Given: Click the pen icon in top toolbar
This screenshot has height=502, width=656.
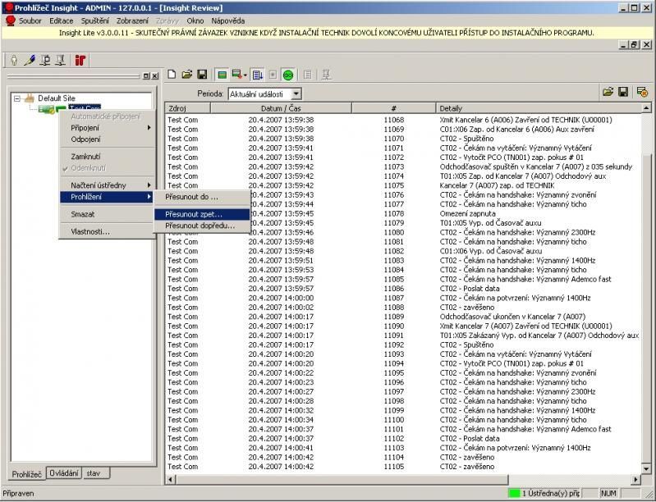Looking at the screenshot, I should click(30, 60).
